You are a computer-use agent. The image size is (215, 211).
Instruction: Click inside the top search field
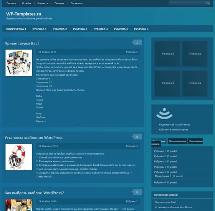[x=187, y=3]
